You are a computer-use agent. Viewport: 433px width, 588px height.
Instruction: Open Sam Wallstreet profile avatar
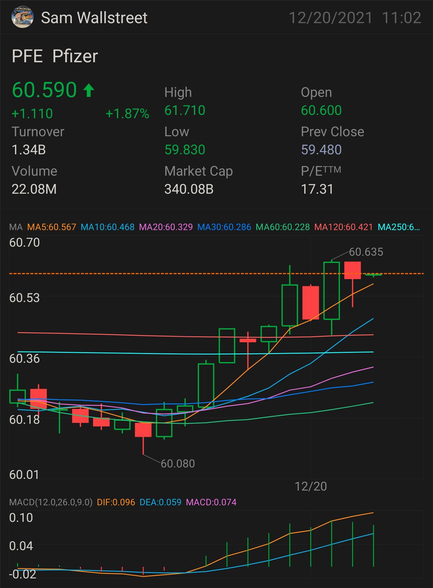click(22, 17)
